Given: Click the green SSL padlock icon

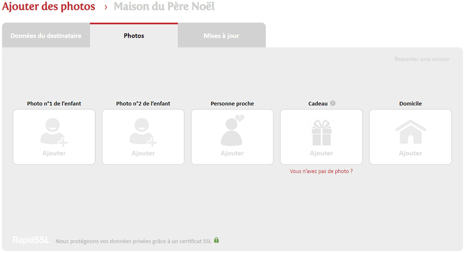Looking at the screenshot, I should click(x=216, y=240).
